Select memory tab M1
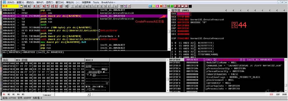288x101 pixels. [4, 95]
